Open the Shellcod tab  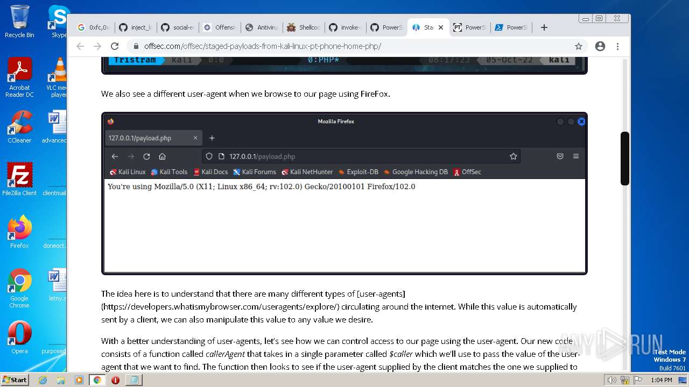pyautogui.click(x=303, y=27)
